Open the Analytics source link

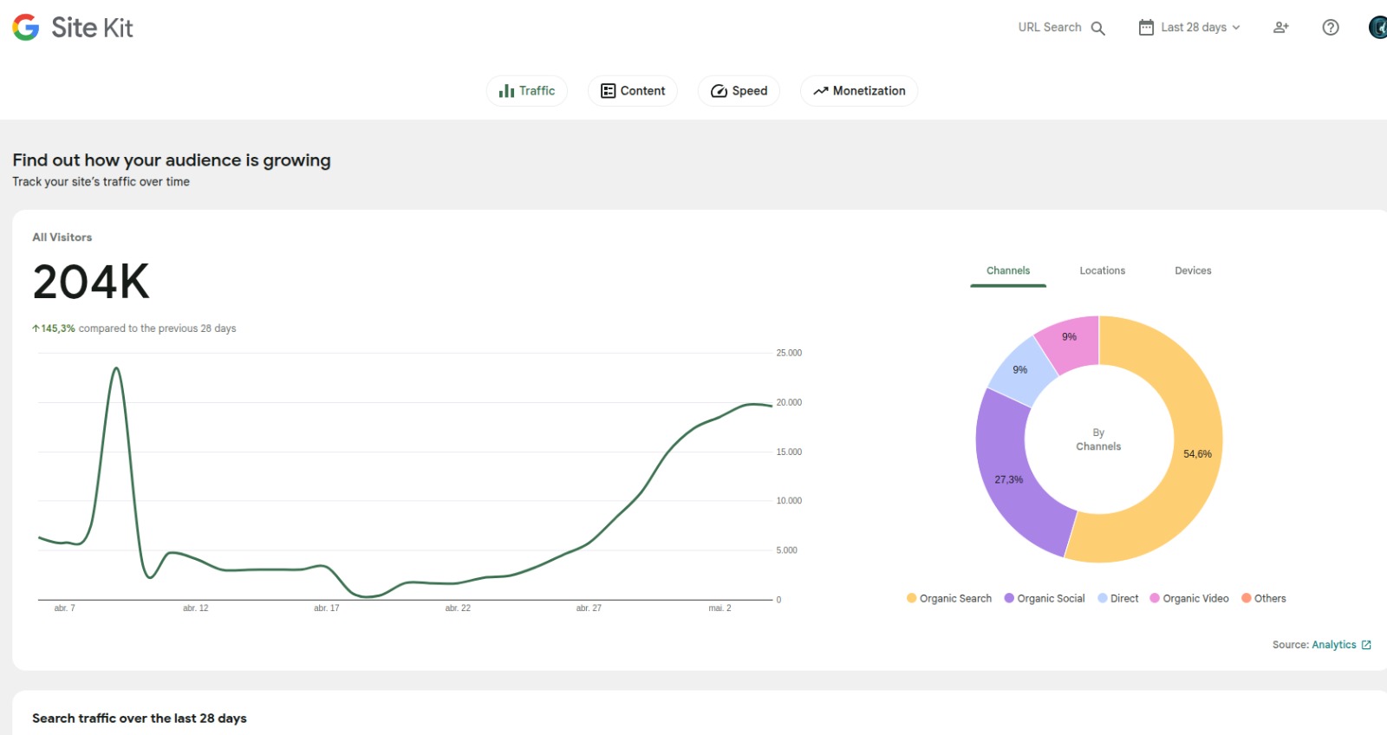tap(1333, 645)
